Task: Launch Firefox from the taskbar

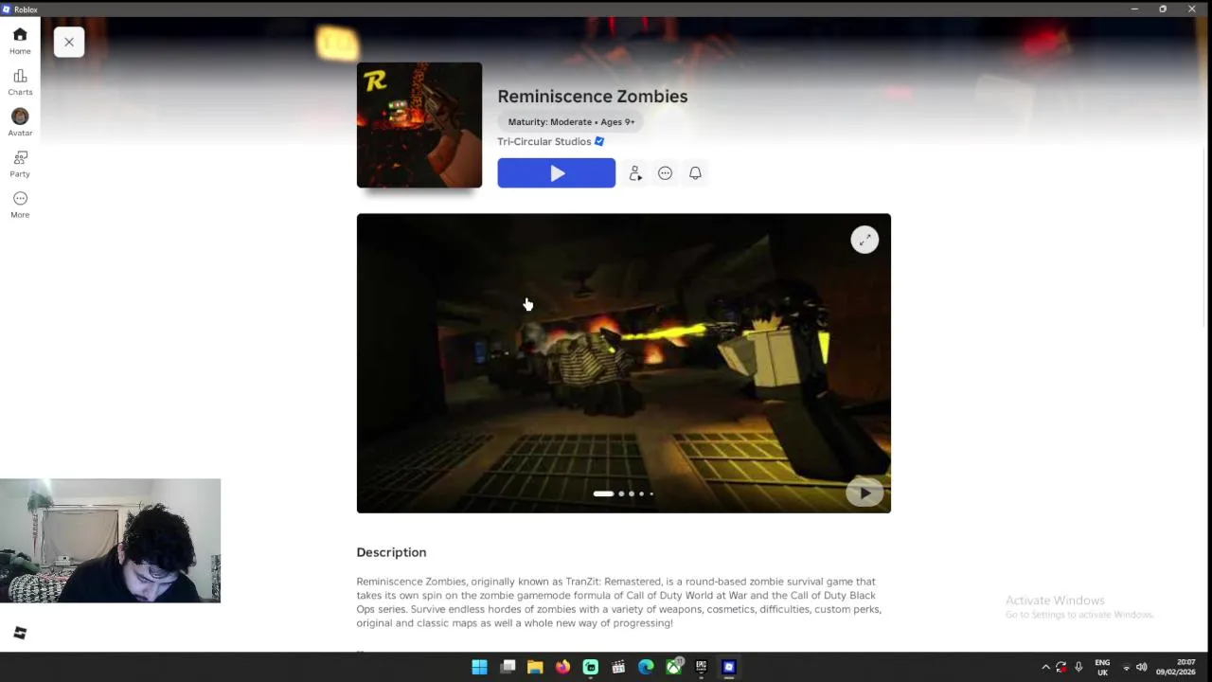Action: 562,667
